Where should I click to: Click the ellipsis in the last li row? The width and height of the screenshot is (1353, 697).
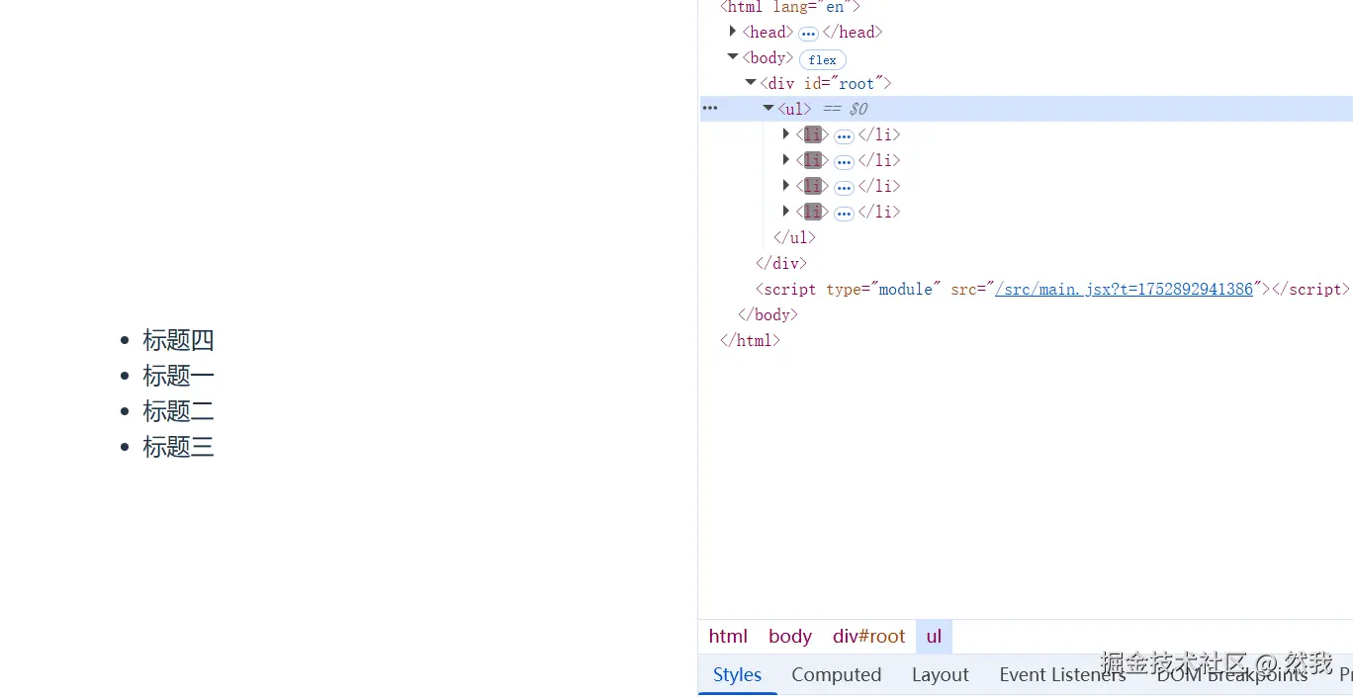[x=844, y=213]
